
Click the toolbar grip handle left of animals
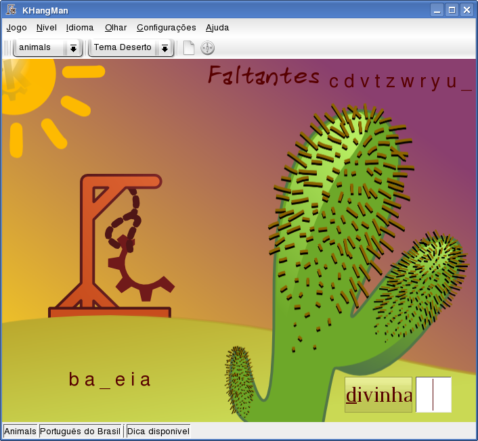tap(7, 48)
